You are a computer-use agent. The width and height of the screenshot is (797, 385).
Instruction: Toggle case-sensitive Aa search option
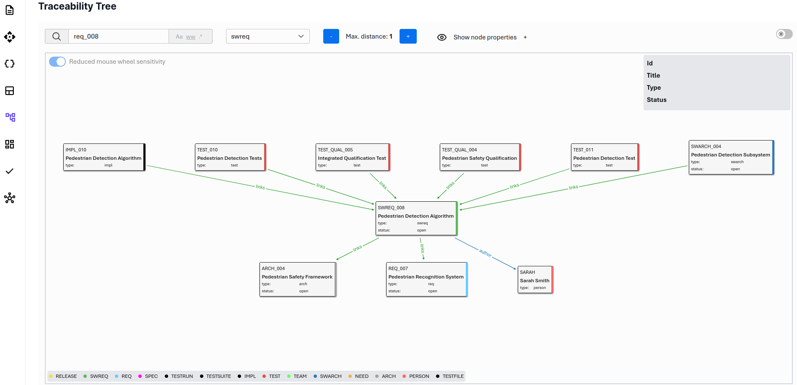[x=179, y=37]
